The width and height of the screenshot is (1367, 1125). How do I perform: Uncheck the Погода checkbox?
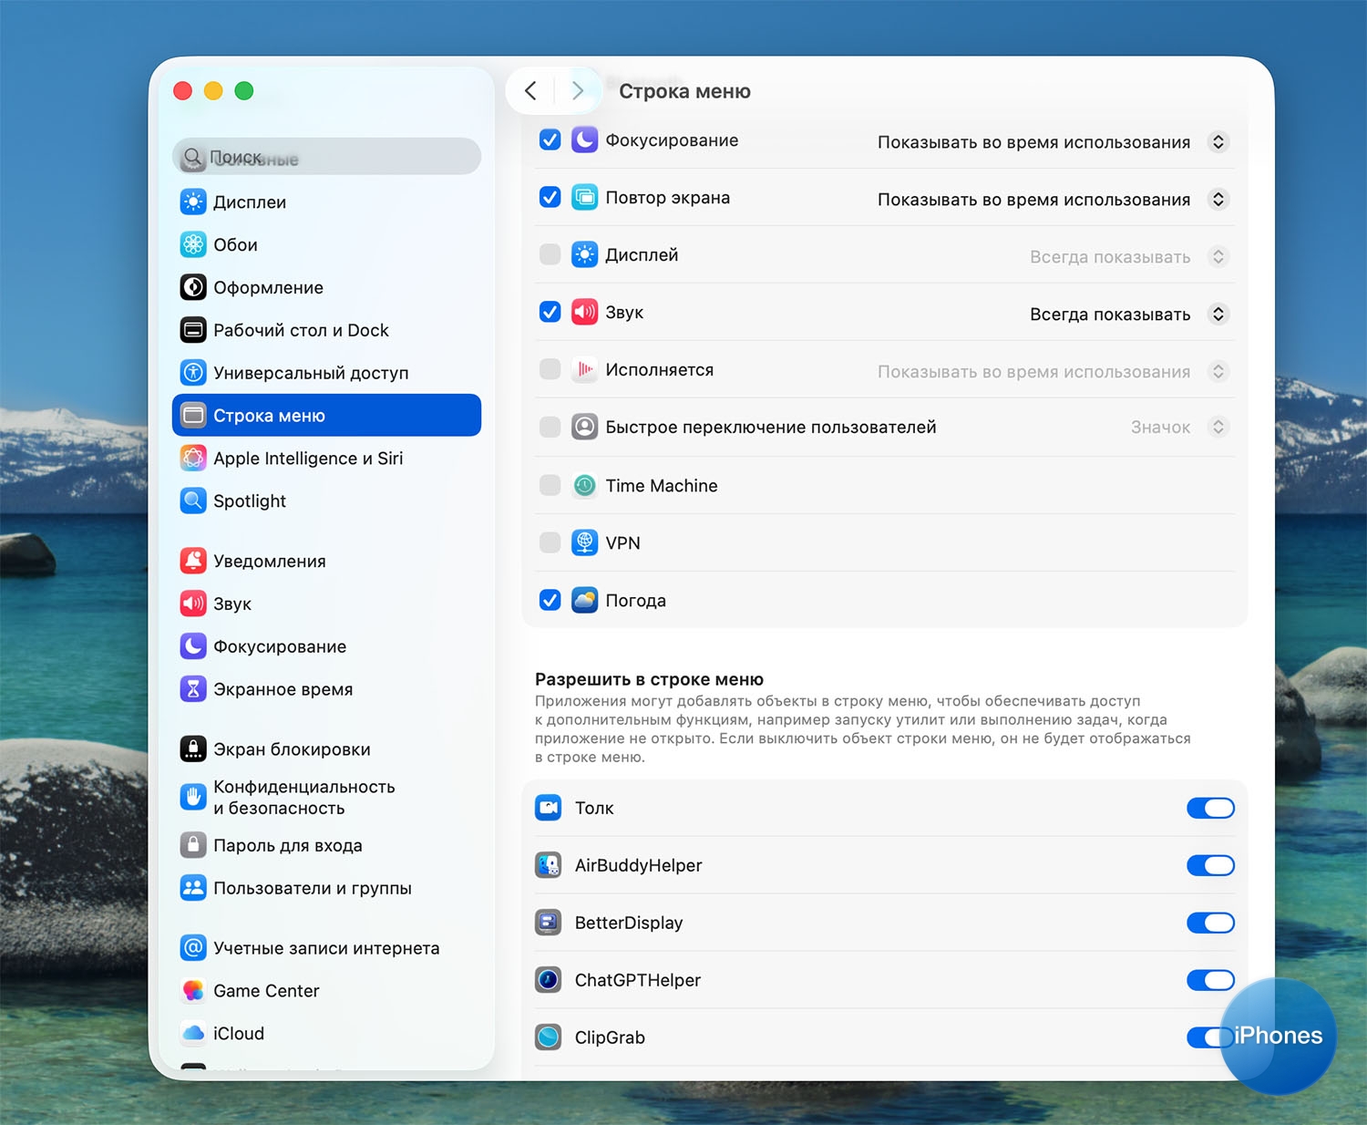[550, 600]
